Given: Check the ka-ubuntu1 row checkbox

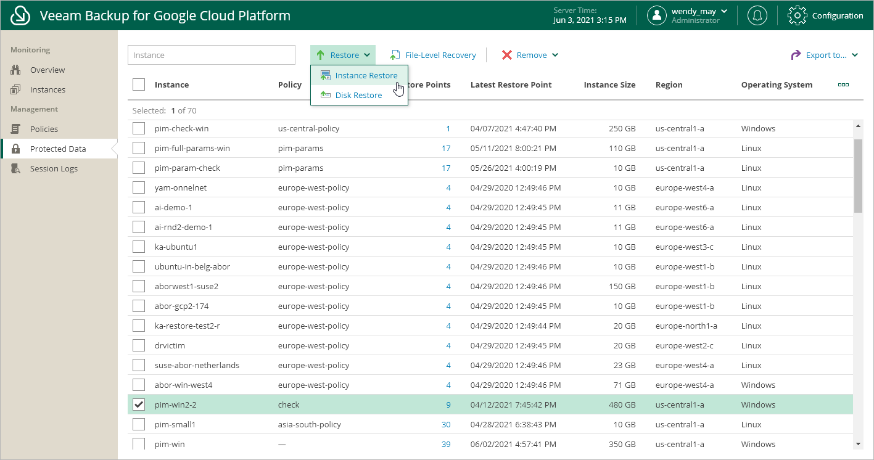Looking at the screenshot, I should pos(139,247).
